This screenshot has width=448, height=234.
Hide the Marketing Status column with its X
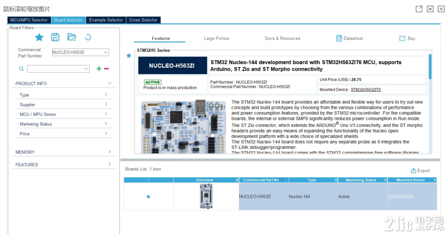pyautogui.click(x=385, y=180)
